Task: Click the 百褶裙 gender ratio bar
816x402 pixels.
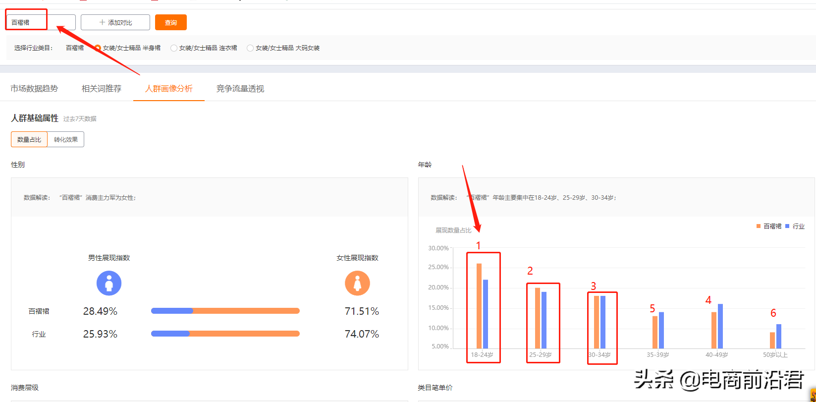Action: click(x=225, y=311)
